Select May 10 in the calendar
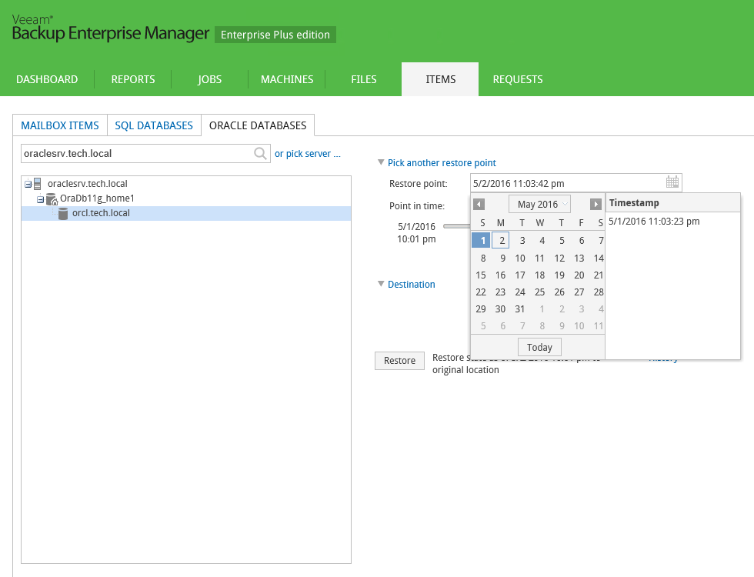Viewport: 754px width, 577px height. [520, 258]
